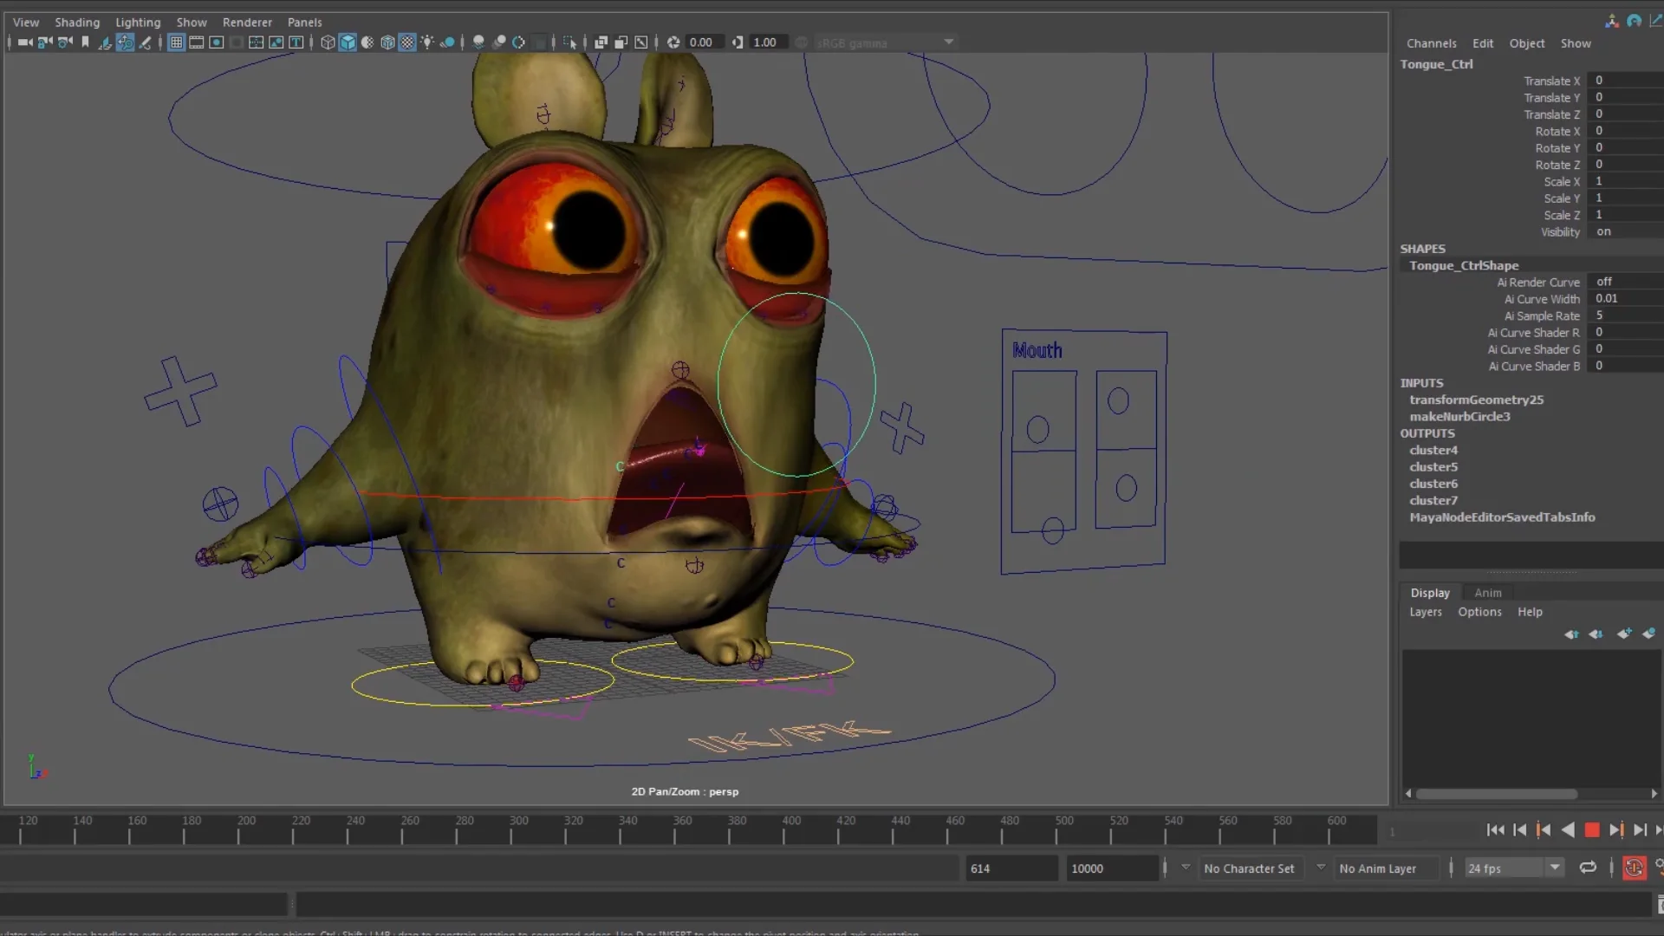Screen dimensions: 1664x936
Task: Toggle the shadows display icon
Action: [x=450, y=42]
